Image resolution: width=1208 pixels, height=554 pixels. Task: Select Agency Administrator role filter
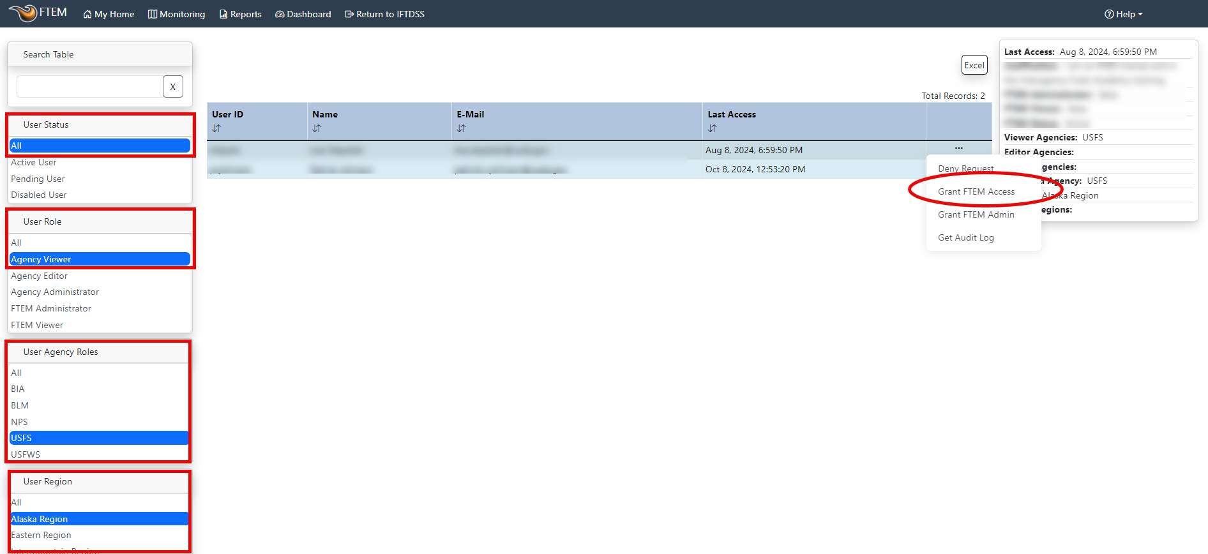(x=100, y=292)
